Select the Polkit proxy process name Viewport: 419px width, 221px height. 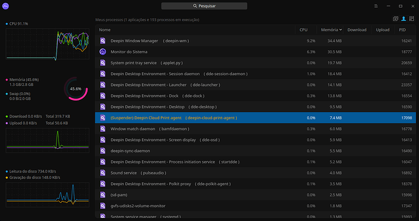point(171,183)
